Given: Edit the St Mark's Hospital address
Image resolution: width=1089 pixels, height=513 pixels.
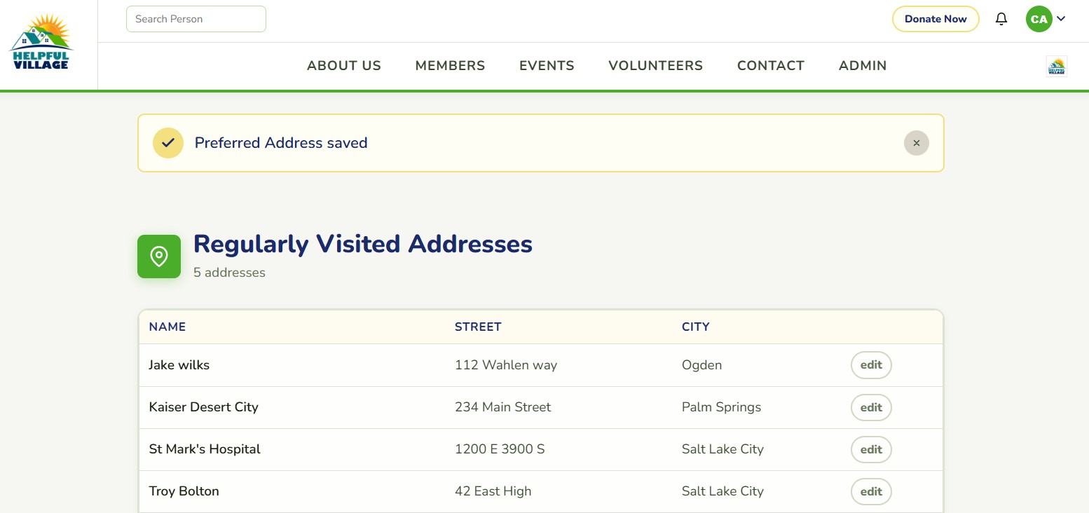Looking at the screenshot, I should (871, 449).
